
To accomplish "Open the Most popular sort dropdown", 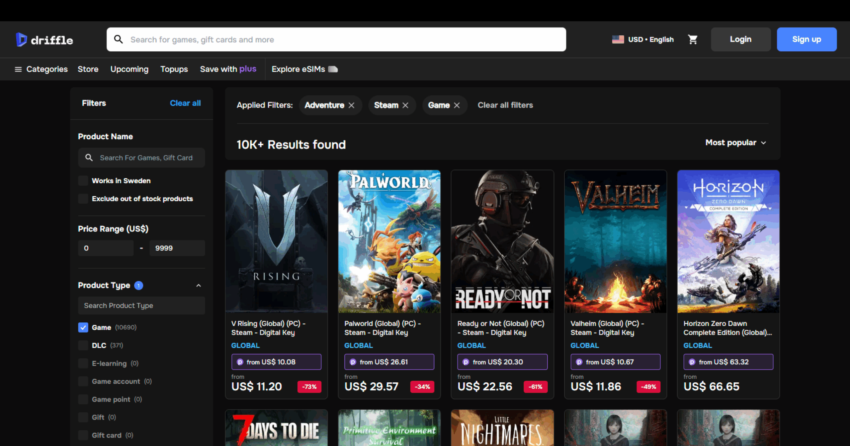I will click(735, 143).
